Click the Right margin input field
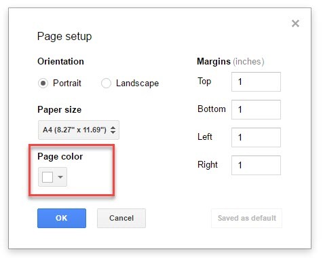 coord(256,165)
